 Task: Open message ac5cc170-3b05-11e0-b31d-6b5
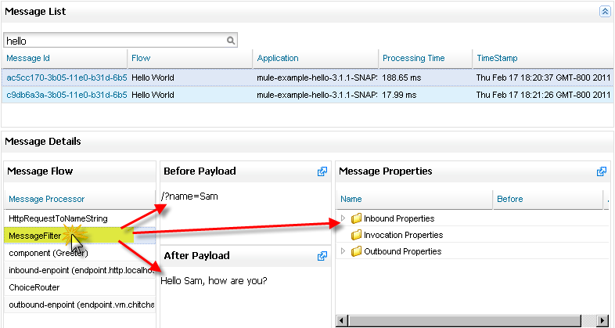coord(66,78)
